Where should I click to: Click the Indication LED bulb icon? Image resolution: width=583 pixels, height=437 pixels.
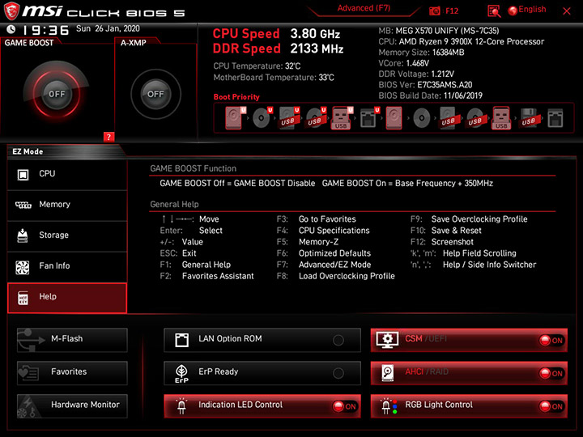click(x=182, y=405)
